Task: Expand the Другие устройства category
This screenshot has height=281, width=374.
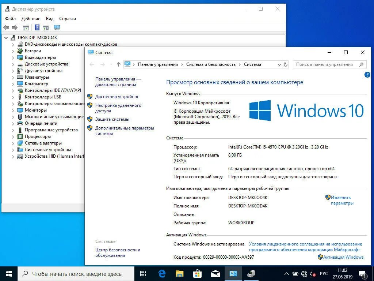Action: [13, 71]
